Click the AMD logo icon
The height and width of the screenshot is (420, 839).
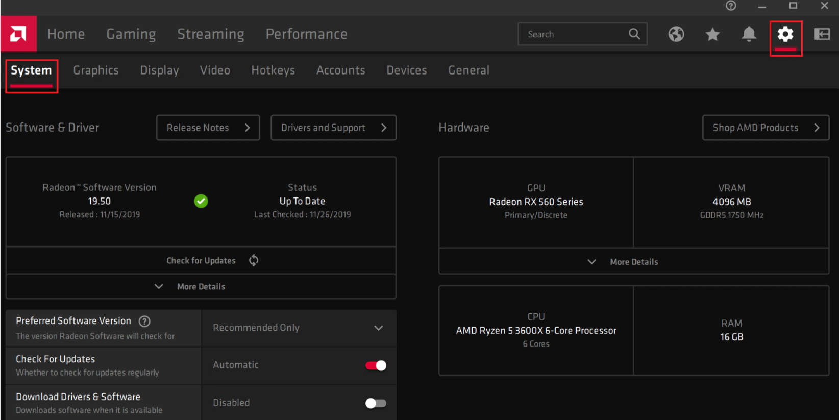pyautogui.click(x=18, y=34)
